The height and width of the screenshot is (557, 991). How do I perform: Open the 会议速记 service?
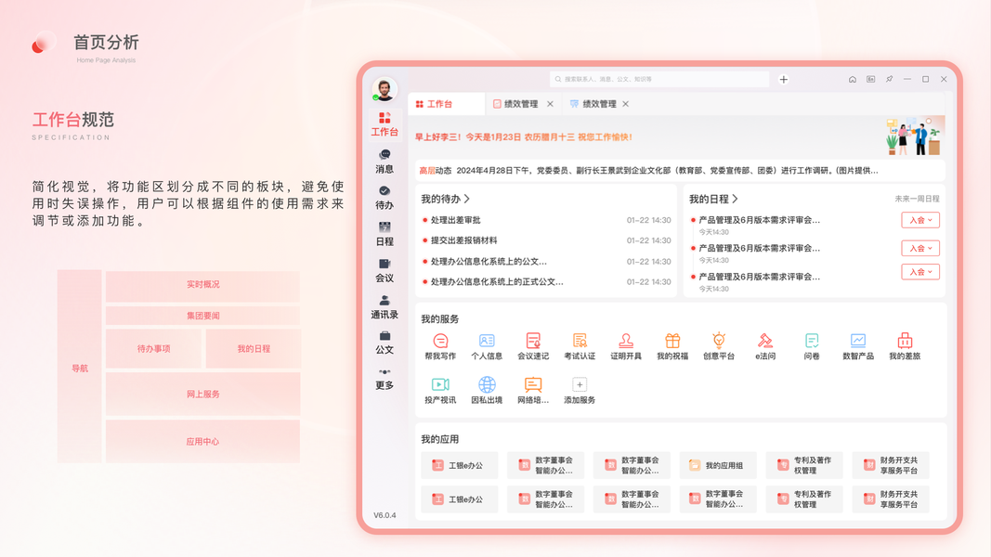(x=533, y=346)
